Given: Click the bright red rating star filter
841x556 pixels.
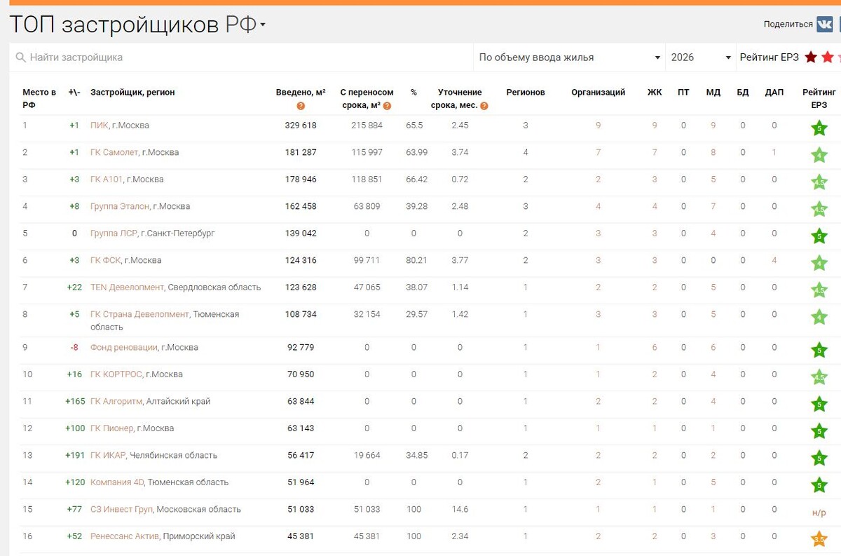Looking at the screenshot, I should coord(828,57).
